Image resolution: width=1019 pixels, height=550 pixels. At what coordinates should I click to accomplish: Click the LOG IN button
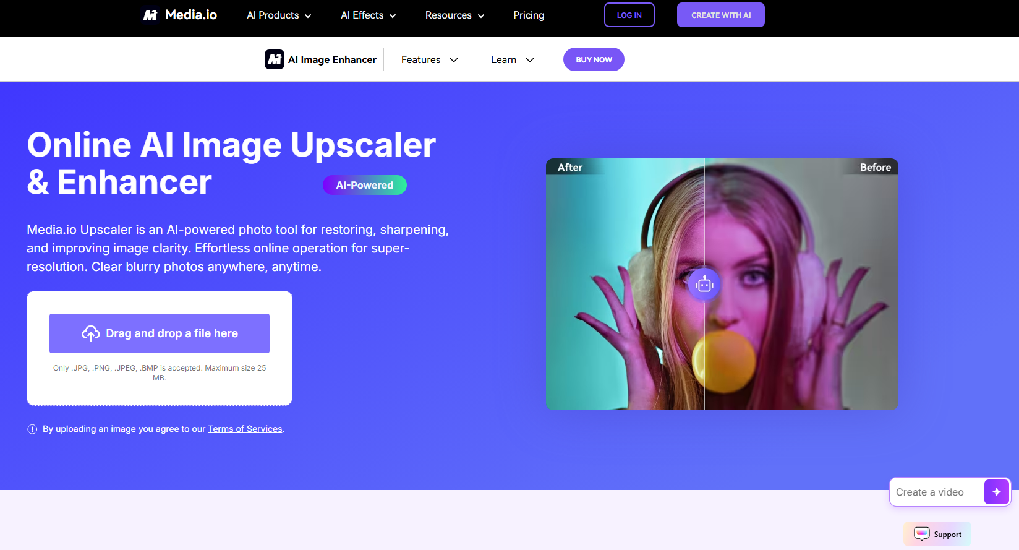point(629,15)
